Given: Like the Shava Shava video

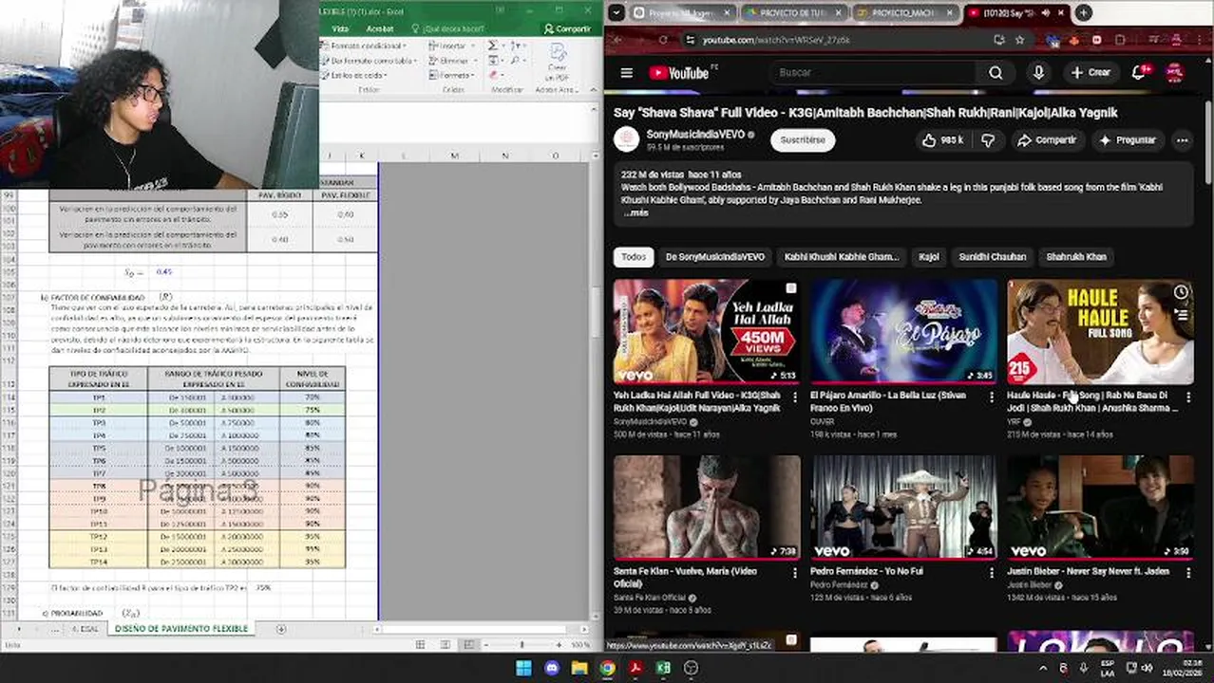Looking at the screenshot, I should (x=942, y=139).
